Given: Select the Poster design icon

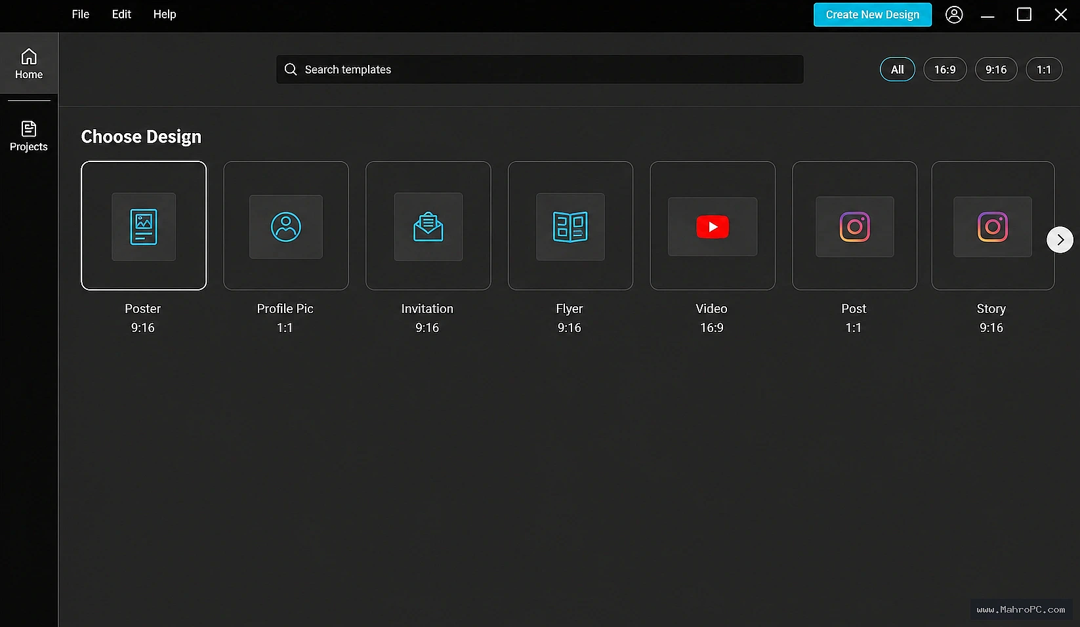Looking at the screenshot, I should click(x=144, y=226).
